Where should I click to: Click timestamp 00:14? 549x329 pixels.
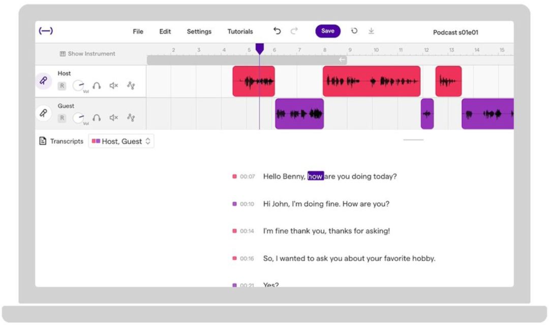point(247,231)
